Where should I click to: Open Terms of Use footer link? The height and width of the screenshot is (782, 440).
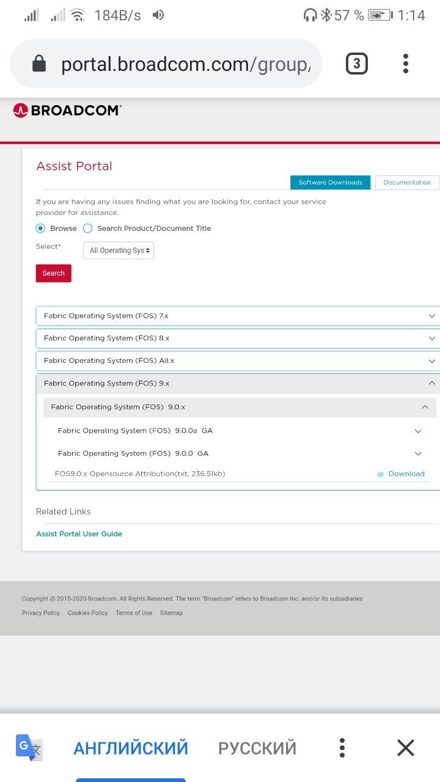click(x=134, y=613)
